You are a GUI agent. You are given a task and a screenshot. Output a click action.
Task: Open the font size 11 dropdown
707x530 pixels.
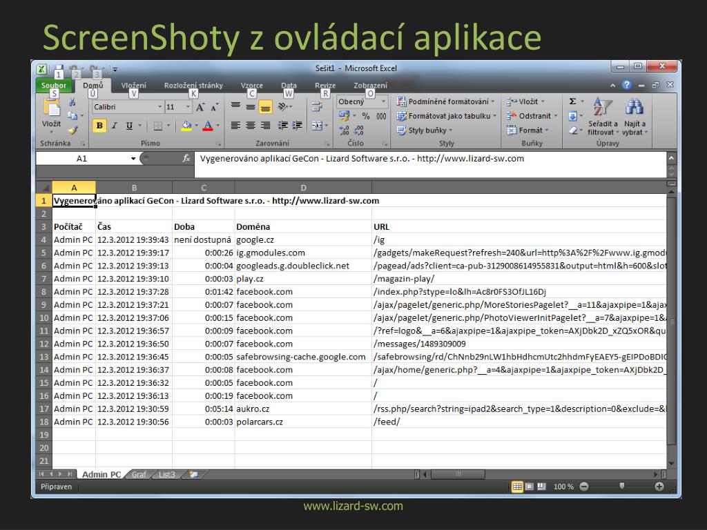(x=188, y=107)
